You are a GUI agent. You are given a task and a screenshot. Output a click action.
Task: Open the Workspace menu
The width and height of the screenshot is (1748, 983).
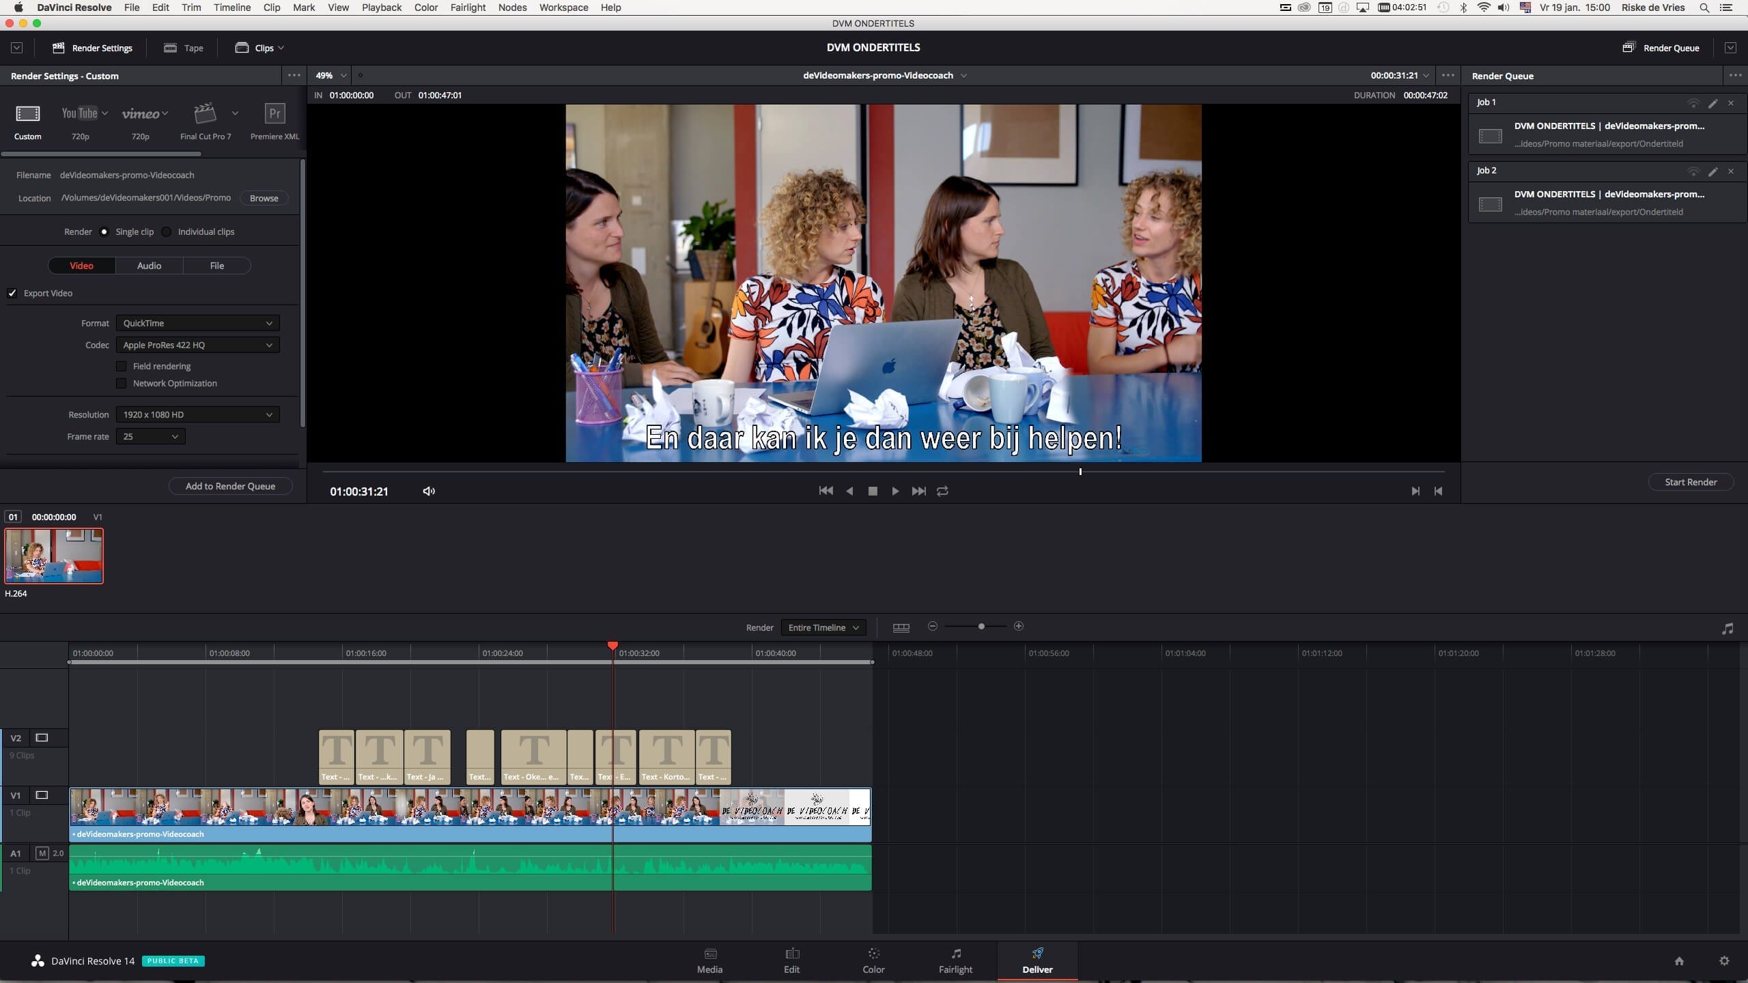[562, 8]
